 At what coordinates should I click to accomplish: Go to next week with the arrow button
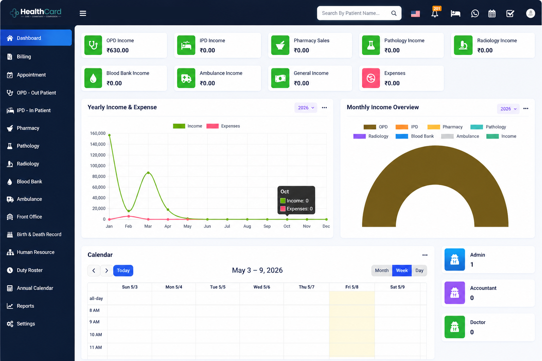pos(107,270)
